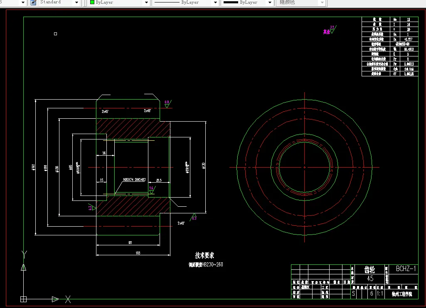Select the HB230~260 hardness note

click(206, 264)
